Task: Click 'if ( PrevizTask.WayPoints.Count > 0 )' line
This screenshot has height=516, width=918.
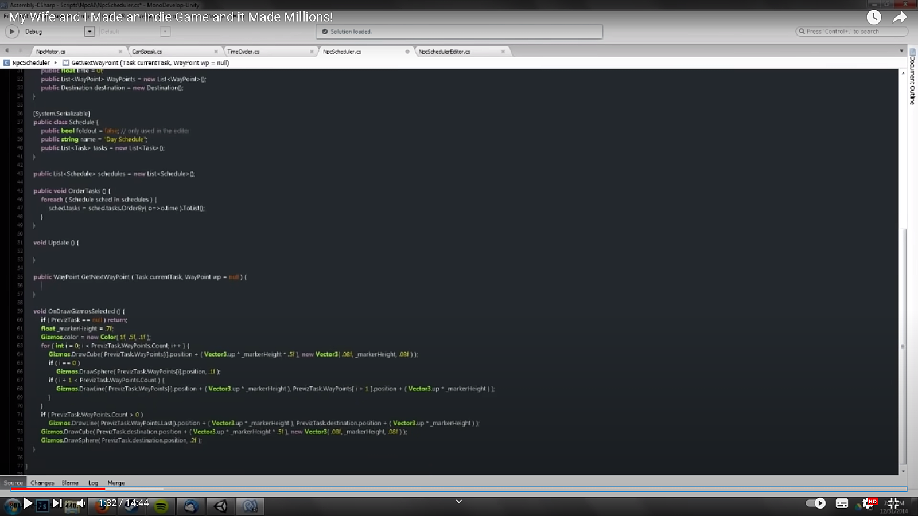Action: pyautogui.click(x=92, y=415)
